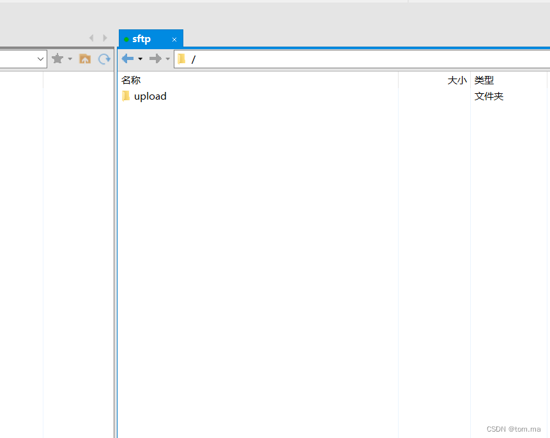Click the upload folder icon
Screen dimensions: 550x438
pyautogui.click(x=126, y=96)
